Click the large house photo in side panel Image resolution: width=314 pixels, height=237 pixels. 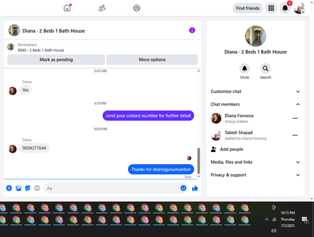click(256, 36)
